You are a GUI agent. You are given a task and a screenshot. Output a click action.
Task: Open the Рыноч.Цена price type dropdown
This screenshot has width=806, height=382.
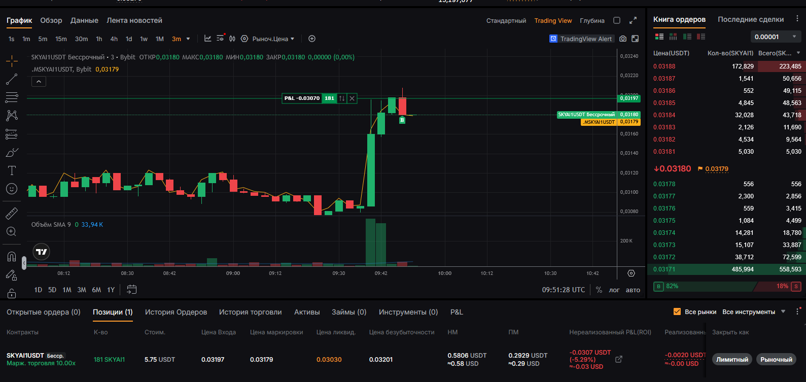tap(273, 39)
